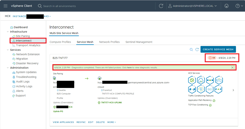Click the source site pairing icon
245x129 pixels.
[x=55, y=78]
